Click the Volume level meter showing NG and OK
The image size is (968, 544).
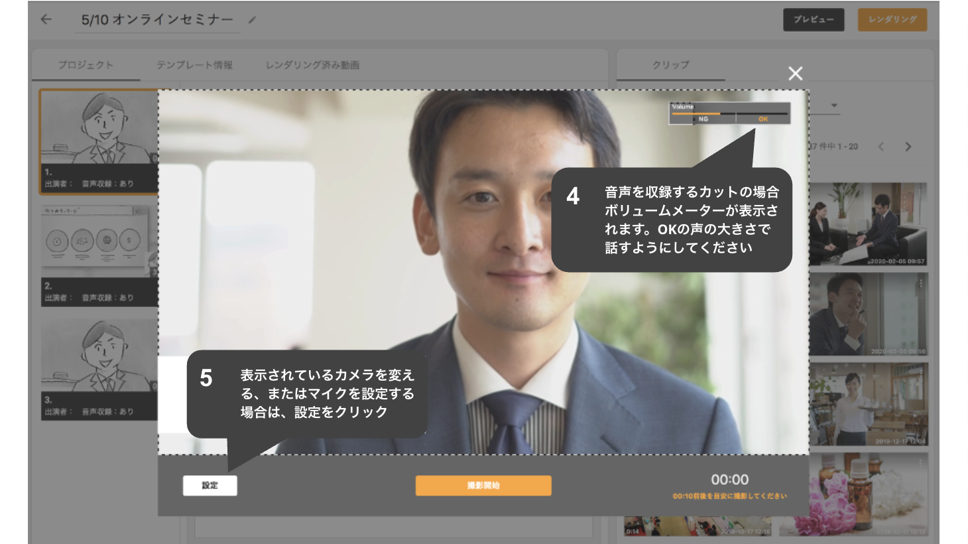(x=729, y=113)
